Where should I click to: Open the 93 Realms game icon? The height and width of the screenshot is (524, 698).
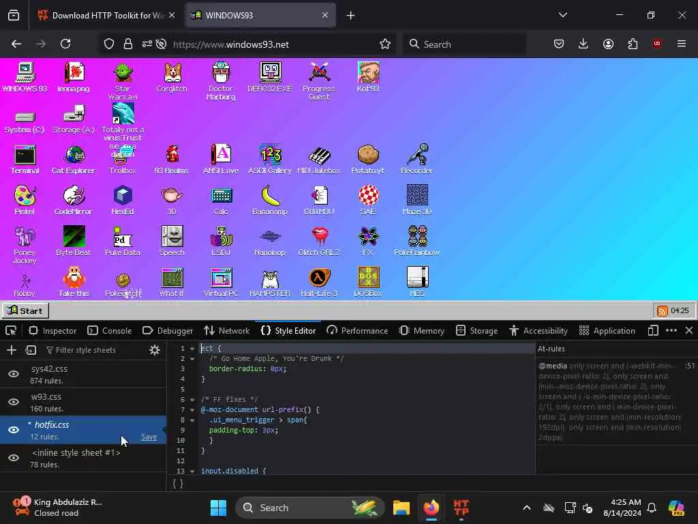click(x=172, y=159)
